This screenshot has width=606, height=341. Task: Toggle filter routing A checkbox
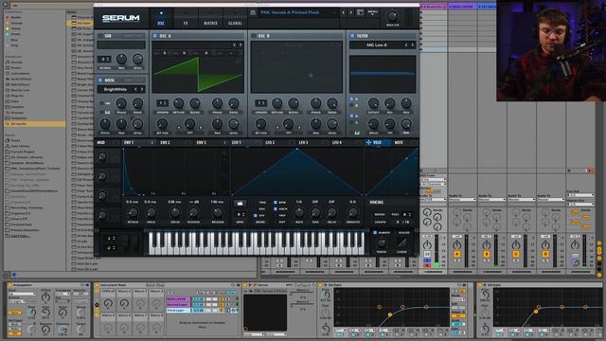tap(351, 99)
